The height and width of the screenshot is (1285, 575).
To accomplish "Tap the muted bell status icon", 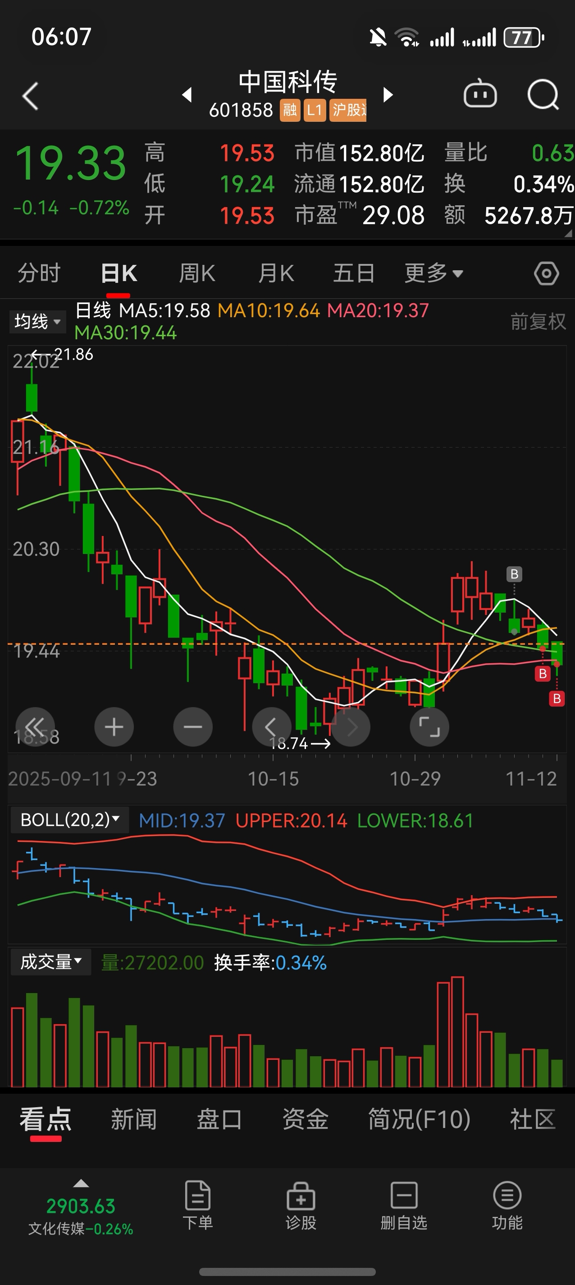I will [378, 37].
